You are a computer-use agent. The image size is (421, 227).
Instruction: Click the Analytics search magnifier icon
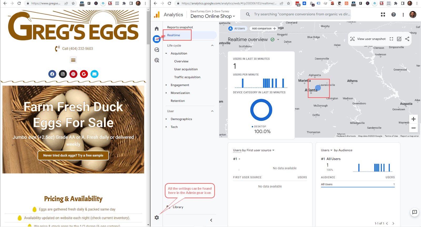[248, 14]
